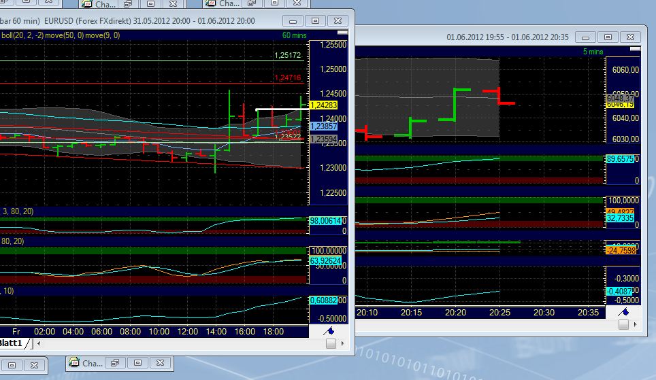Click the red 1,24716 level label
The height and width of the screenshot is (380, 656).
point(287,77)
